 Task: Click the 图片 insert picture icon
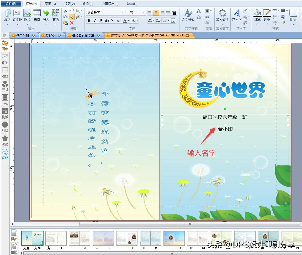[27, 15]
